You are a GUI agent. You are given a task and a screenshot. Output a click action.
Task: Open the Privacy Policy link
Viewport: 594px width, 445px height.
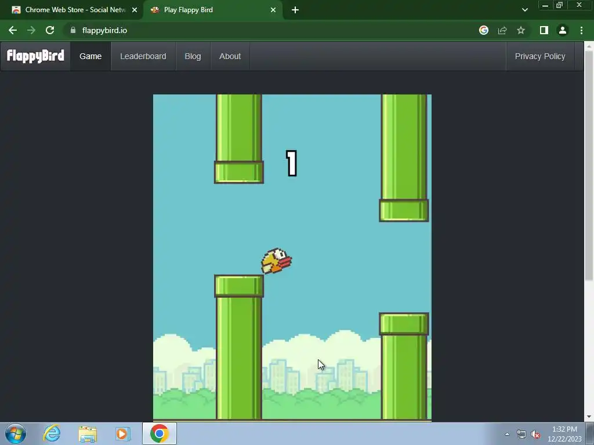coord(540,56)
